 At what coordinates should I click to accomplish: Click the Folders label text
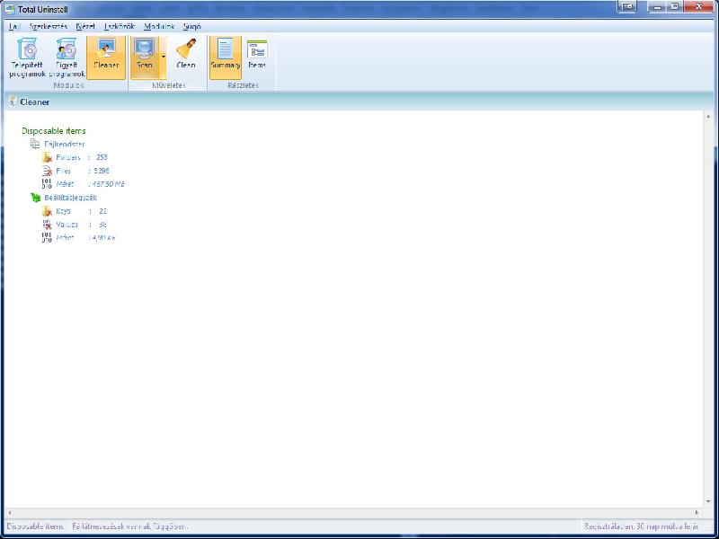click(68, 157)
